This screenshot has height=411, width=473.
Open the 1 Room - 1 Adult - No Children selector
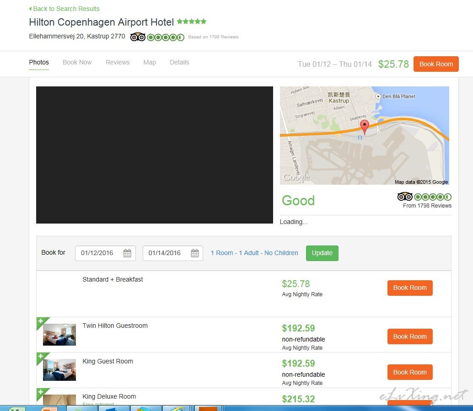(x=254, y=253)
